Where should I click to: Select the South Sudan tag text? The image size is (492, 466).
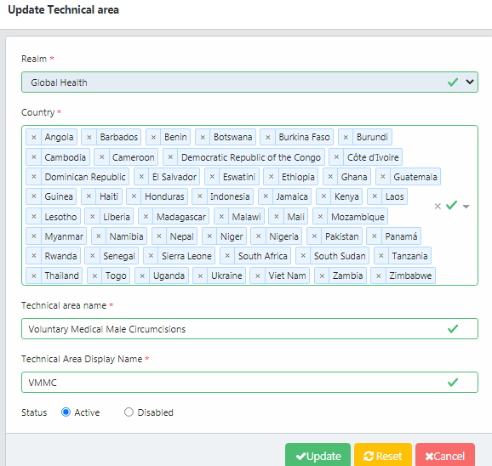[x=340, y=256]
